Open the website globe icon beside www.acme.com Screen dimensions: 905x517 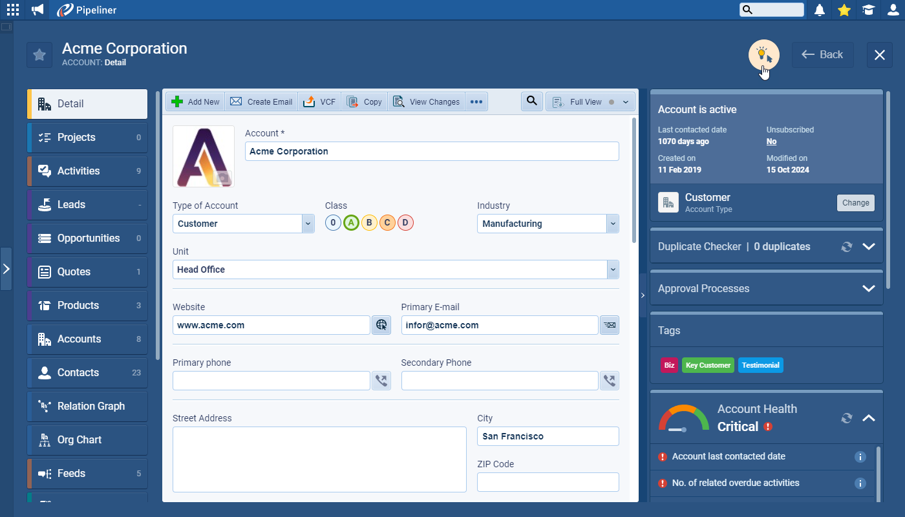(381, 325)
